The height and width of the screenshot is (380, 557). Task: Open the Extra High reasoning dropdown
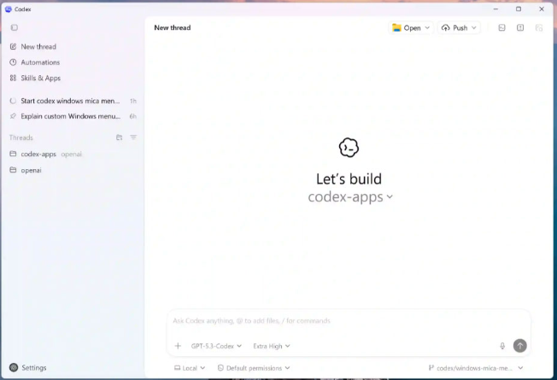coord(272,346)
